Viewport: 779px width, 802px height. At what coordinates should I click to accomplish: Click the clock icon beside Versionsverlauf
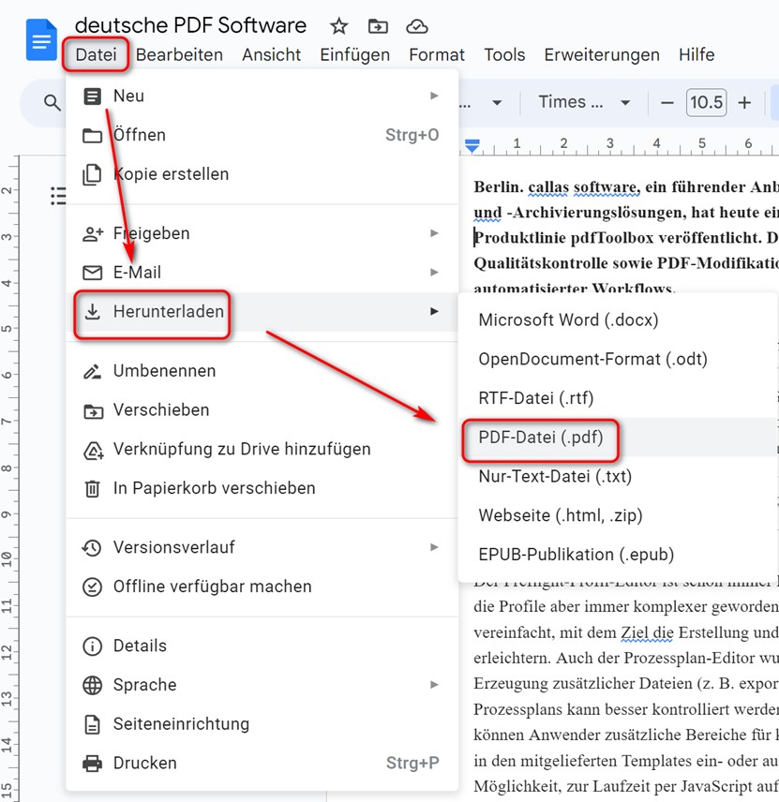pyautogui.click(x=93, y=546)
